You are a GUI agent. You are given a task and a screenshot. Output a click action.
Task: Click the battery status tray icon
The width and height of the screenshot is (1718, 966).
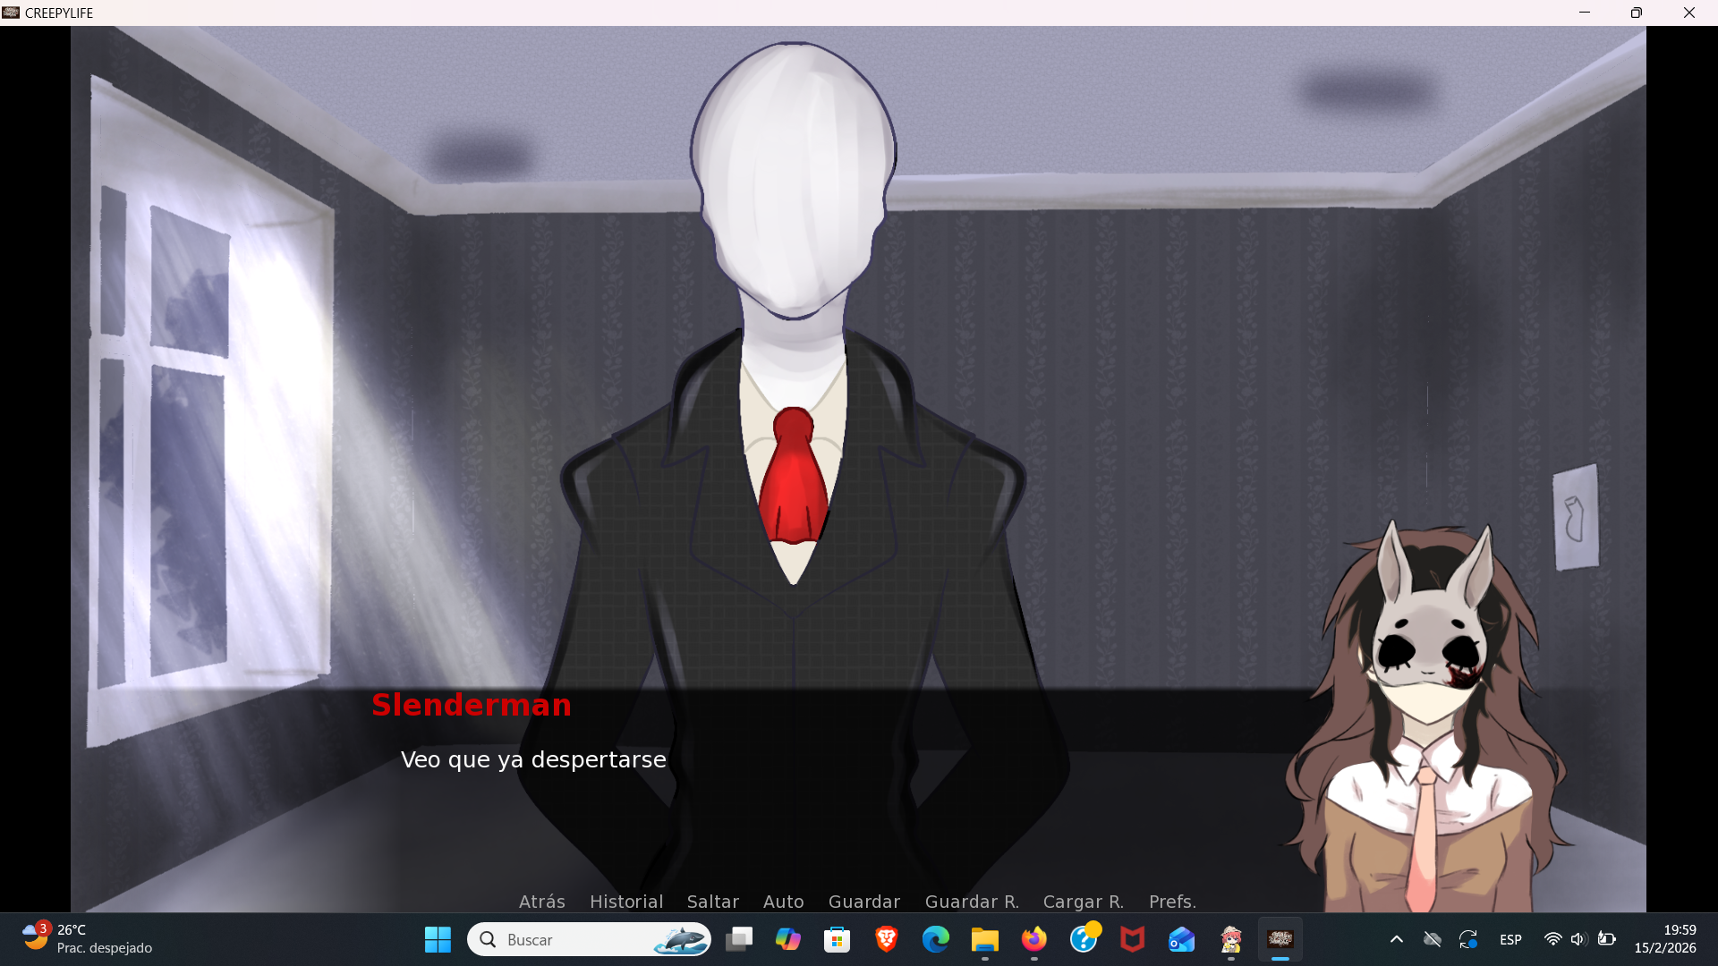click(1607, 939)
